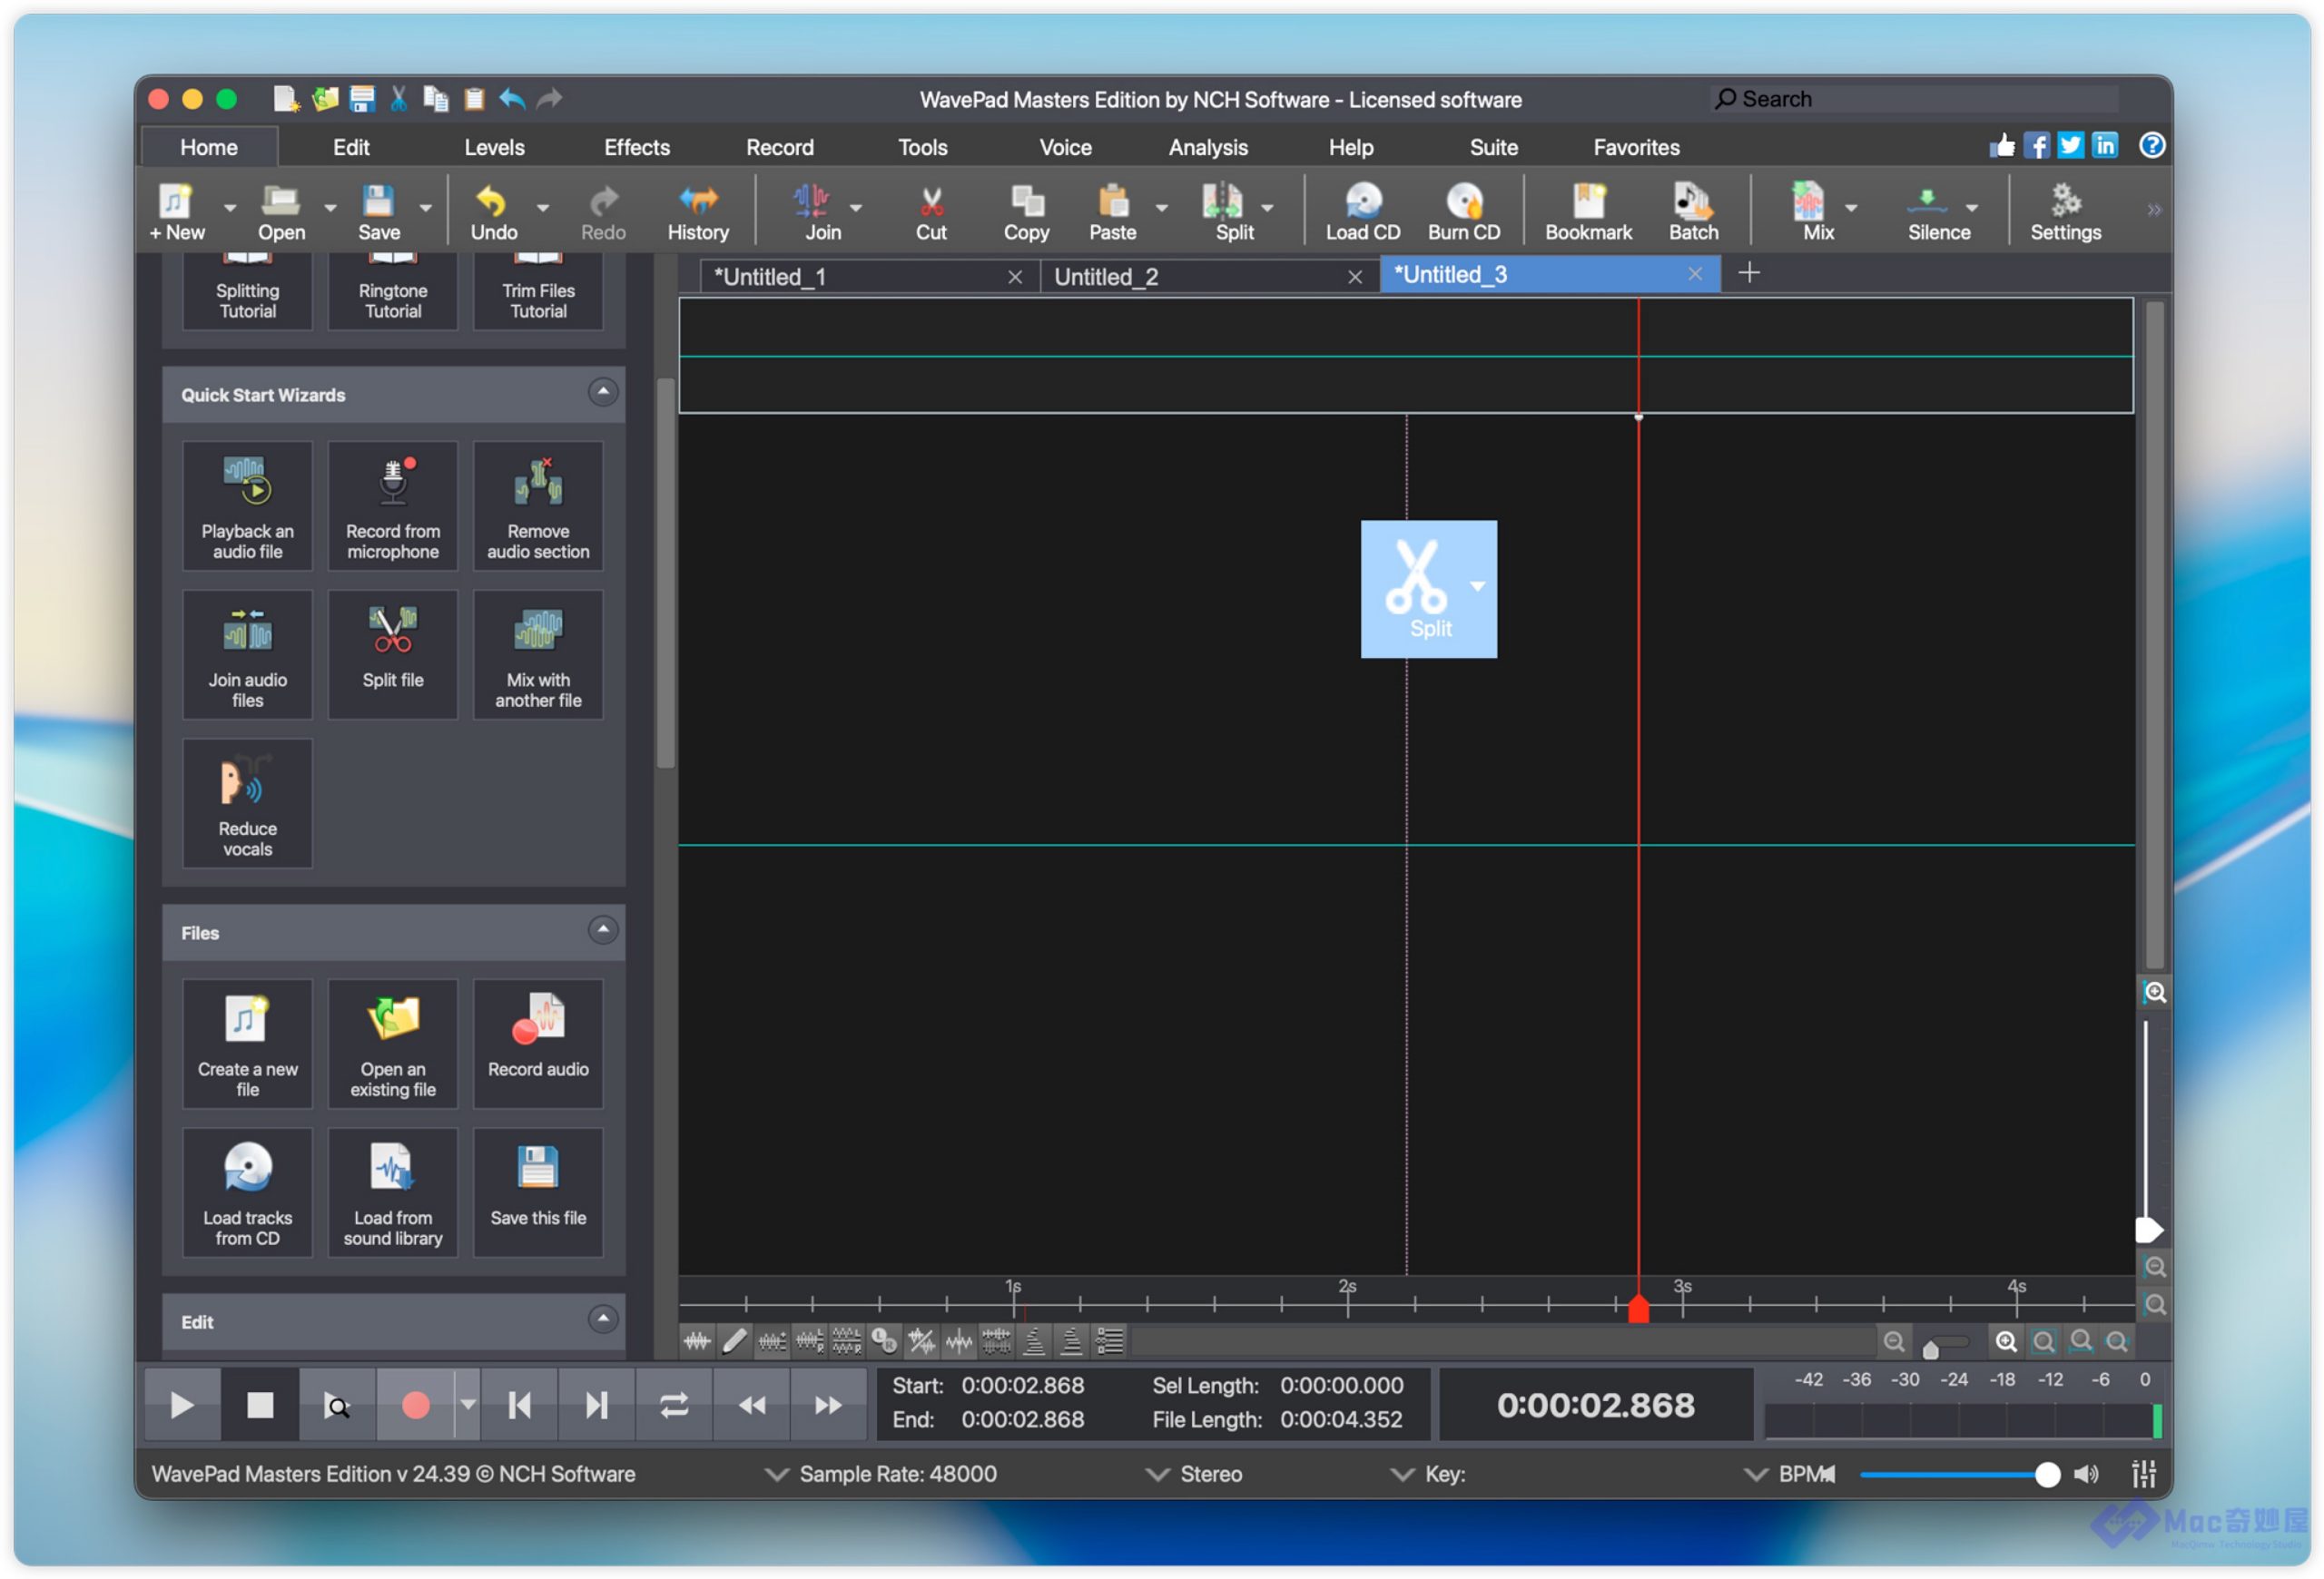
Task: Click the Play button
Action: [182, 1405]
